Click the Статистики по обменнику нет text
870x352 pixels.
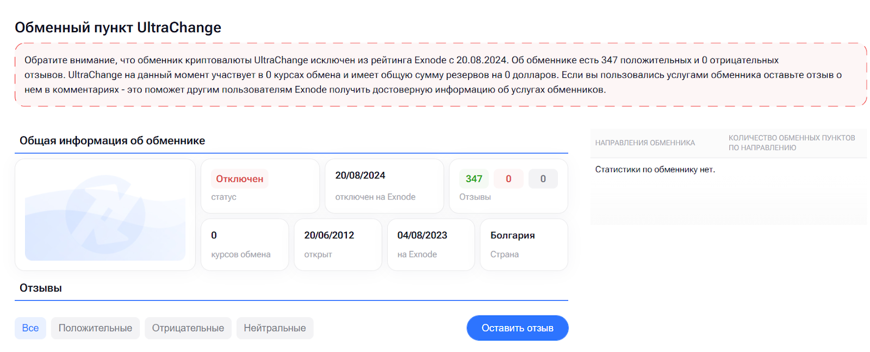655,170
